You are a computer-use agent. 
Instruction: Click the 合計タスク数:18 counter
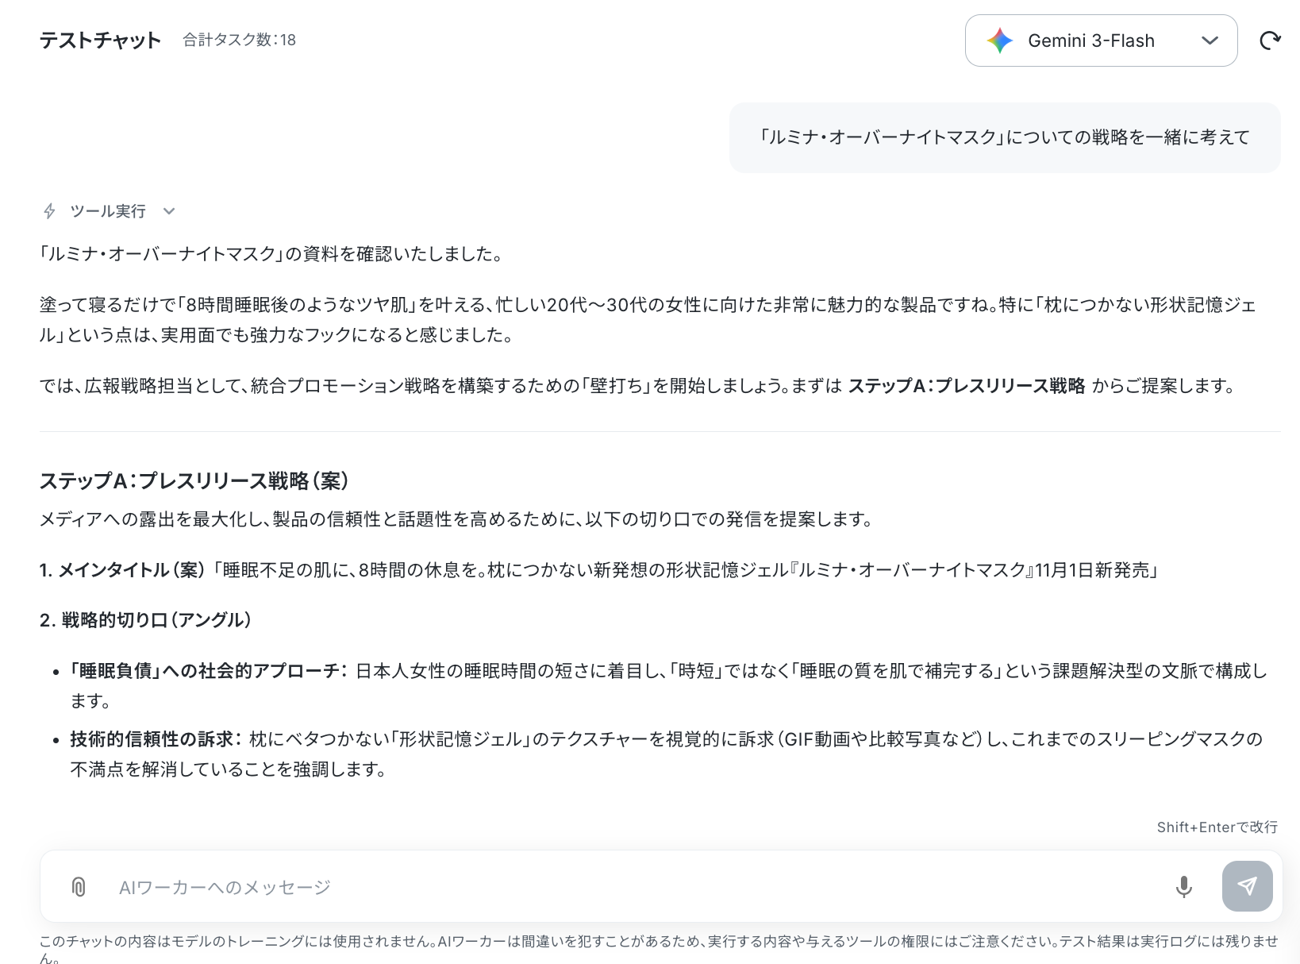tap(240, 40)
